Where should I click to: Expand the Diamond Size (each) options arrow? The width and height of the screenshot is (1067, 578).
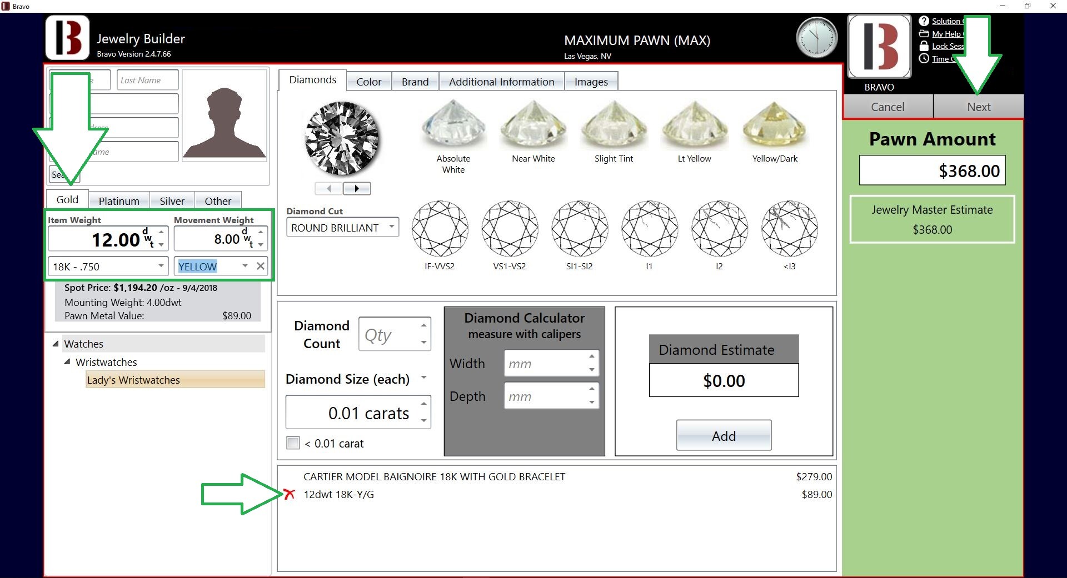[423, 378]
